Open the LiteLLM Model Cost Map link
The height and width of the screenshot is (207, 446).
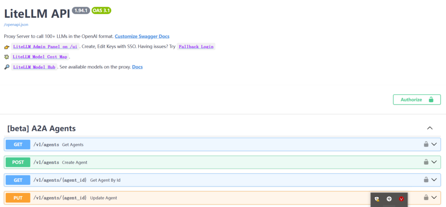40,57
